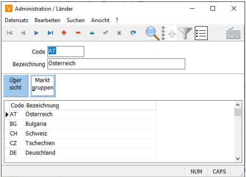Toggle the list view icon
The image size is (246, 177).
coord(201,34)
